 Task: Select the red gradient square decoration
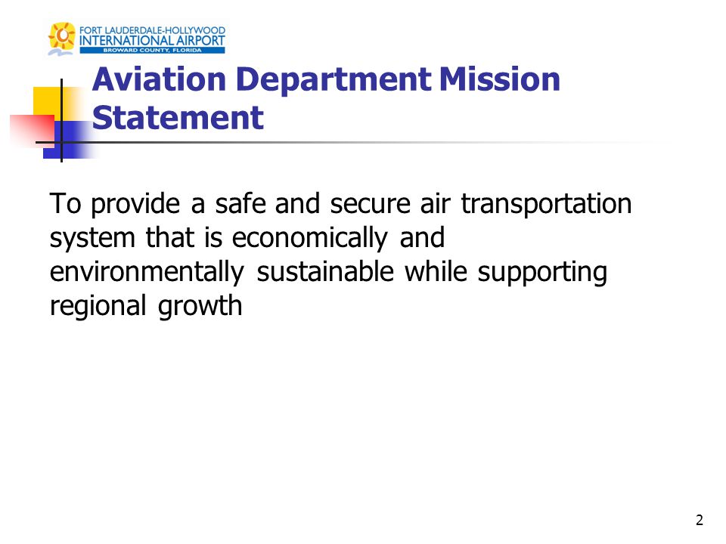pos(32,131)
